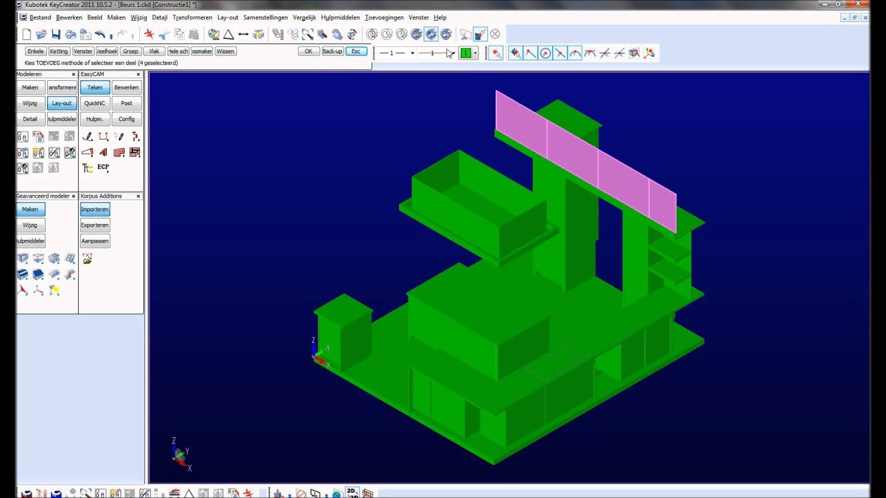Image resolution: width=886 pixels, height=498 pixels.
Task: Click the Open folder icon
Action: point(41,35)
